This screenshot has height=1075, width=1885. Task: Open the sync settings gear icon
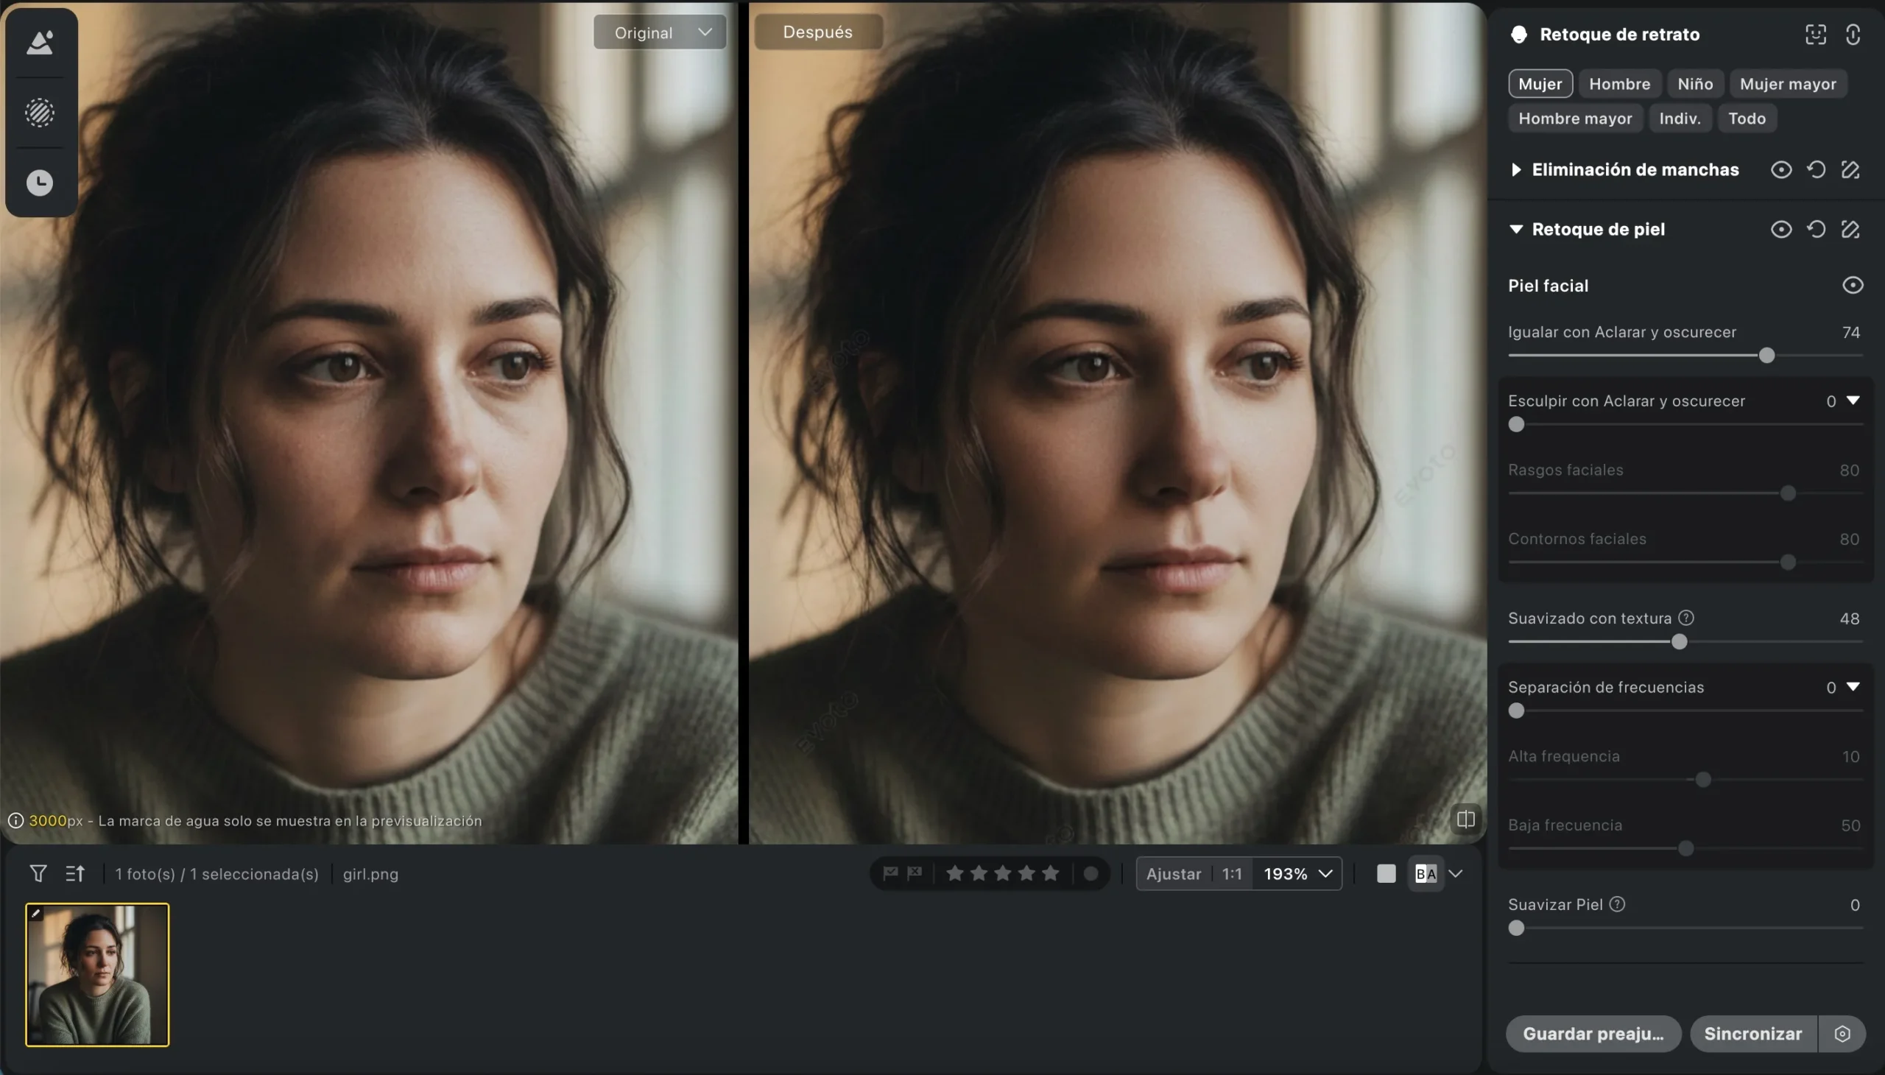[1842, 1034]
